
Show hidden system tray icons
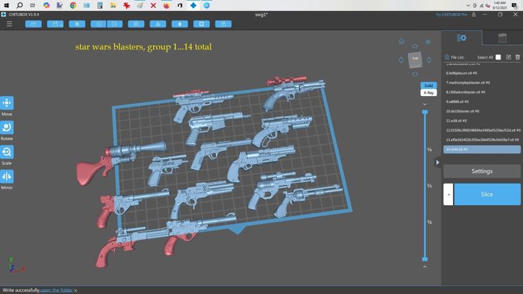tap(468, 5)
